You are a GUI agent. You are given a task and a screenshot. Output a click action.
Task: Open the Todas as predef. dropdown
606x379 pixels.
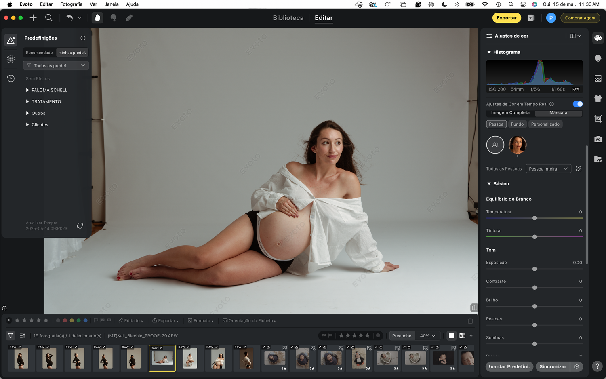(x=56, y=65)
